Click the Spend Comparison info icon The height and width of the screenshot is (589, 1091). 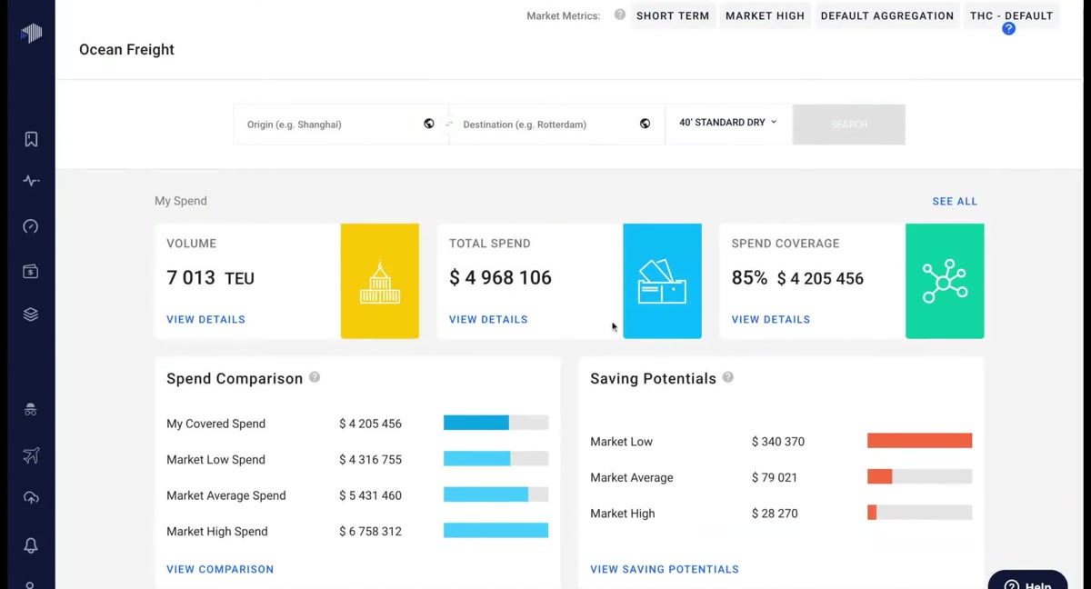(315, 377)
